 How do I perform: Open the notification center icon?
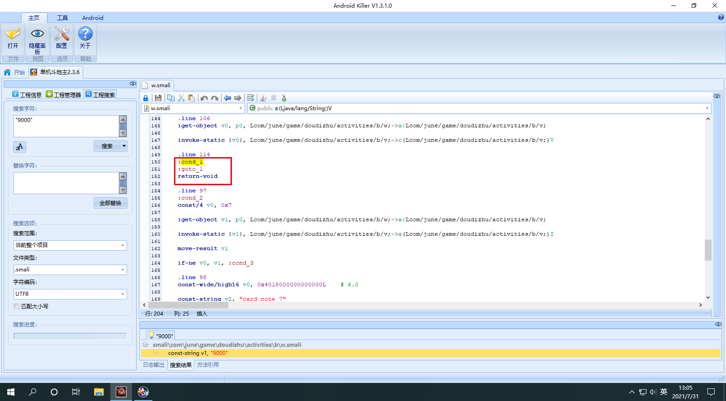coord(711,392)
